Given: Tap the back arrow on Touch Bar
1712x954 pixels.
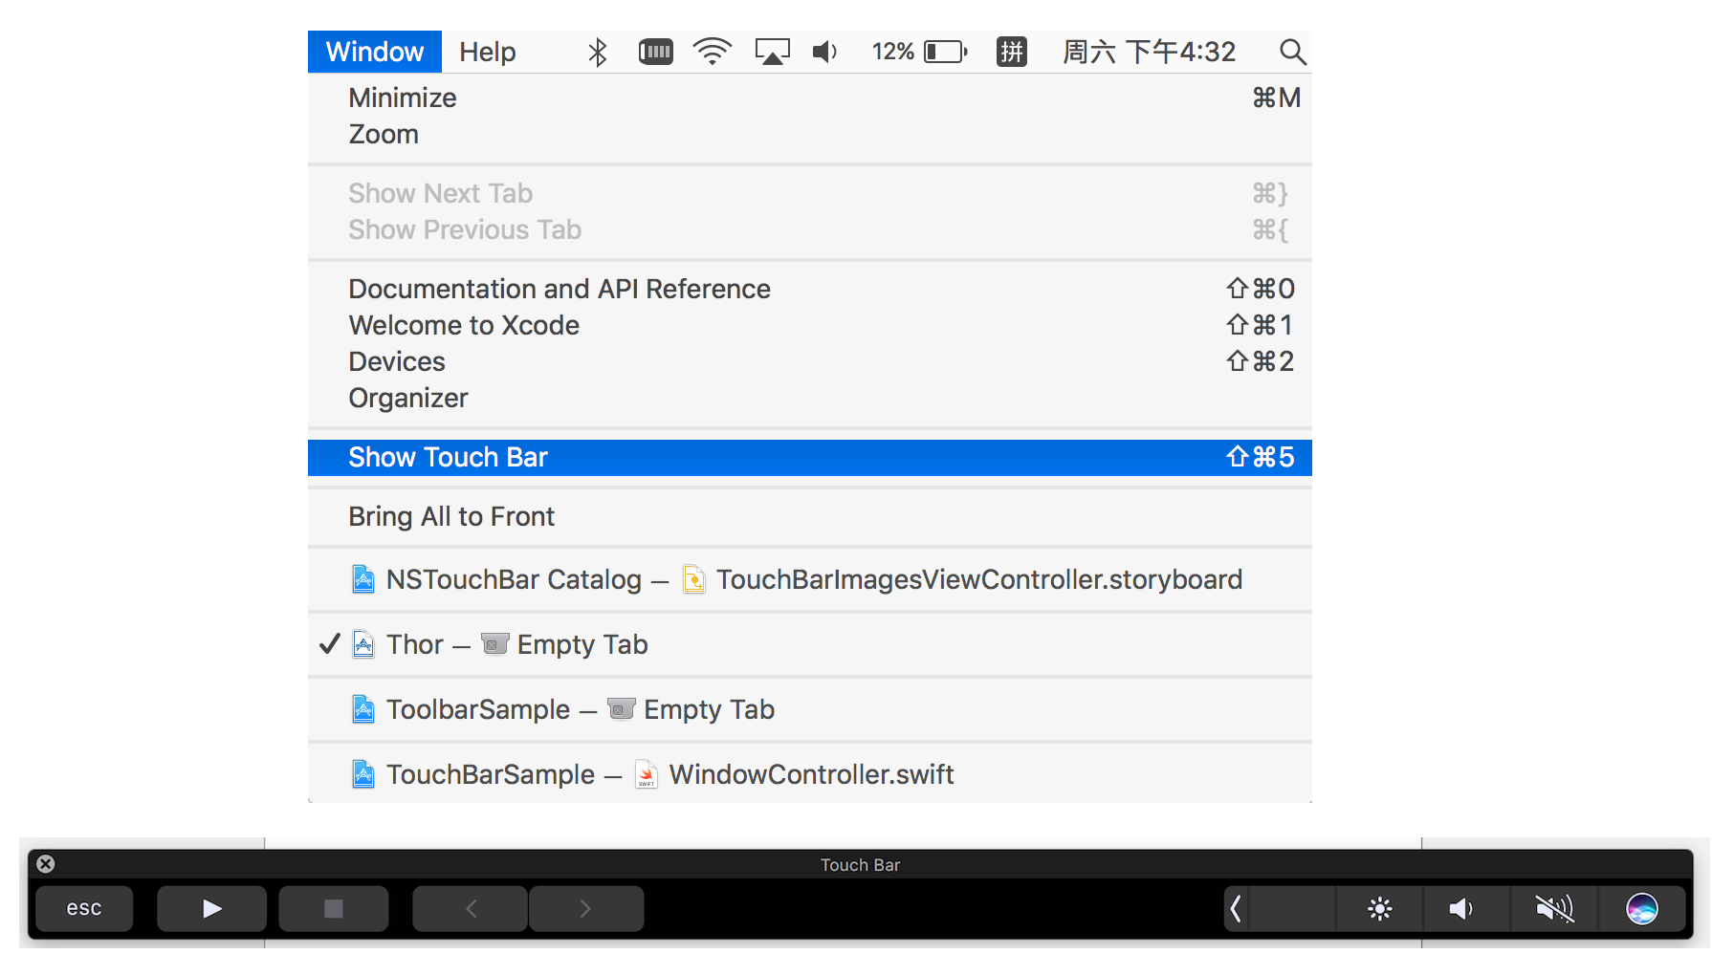Looking at the screenshot, I should [470, 908].
